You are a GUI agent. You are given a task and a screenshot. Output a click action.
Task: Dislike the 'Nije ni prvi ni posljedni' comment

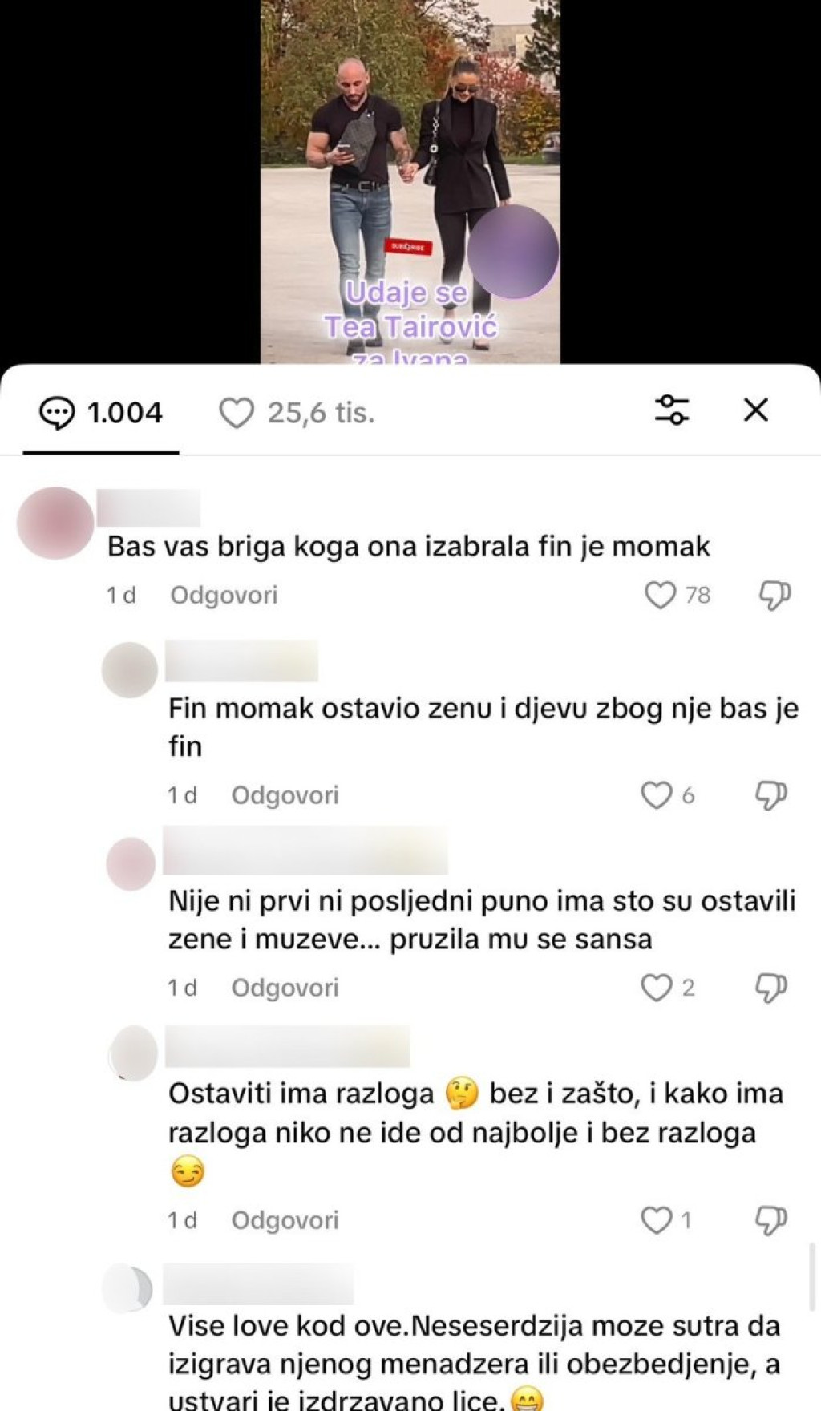[x=771, y=988]
